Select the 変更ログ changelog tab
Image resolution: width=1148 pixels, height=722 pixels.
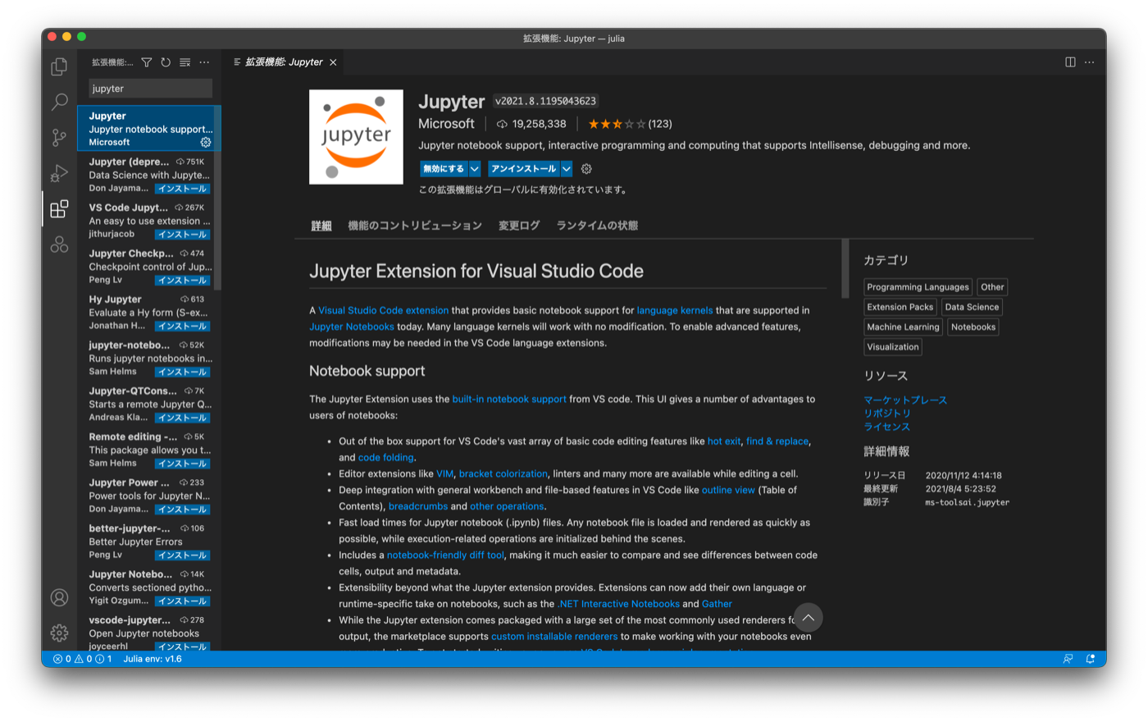519,226
